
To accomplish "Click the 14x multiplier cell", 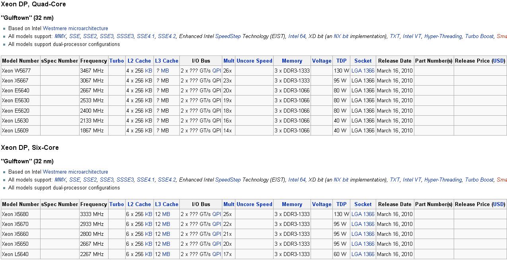I will (229, 131).
